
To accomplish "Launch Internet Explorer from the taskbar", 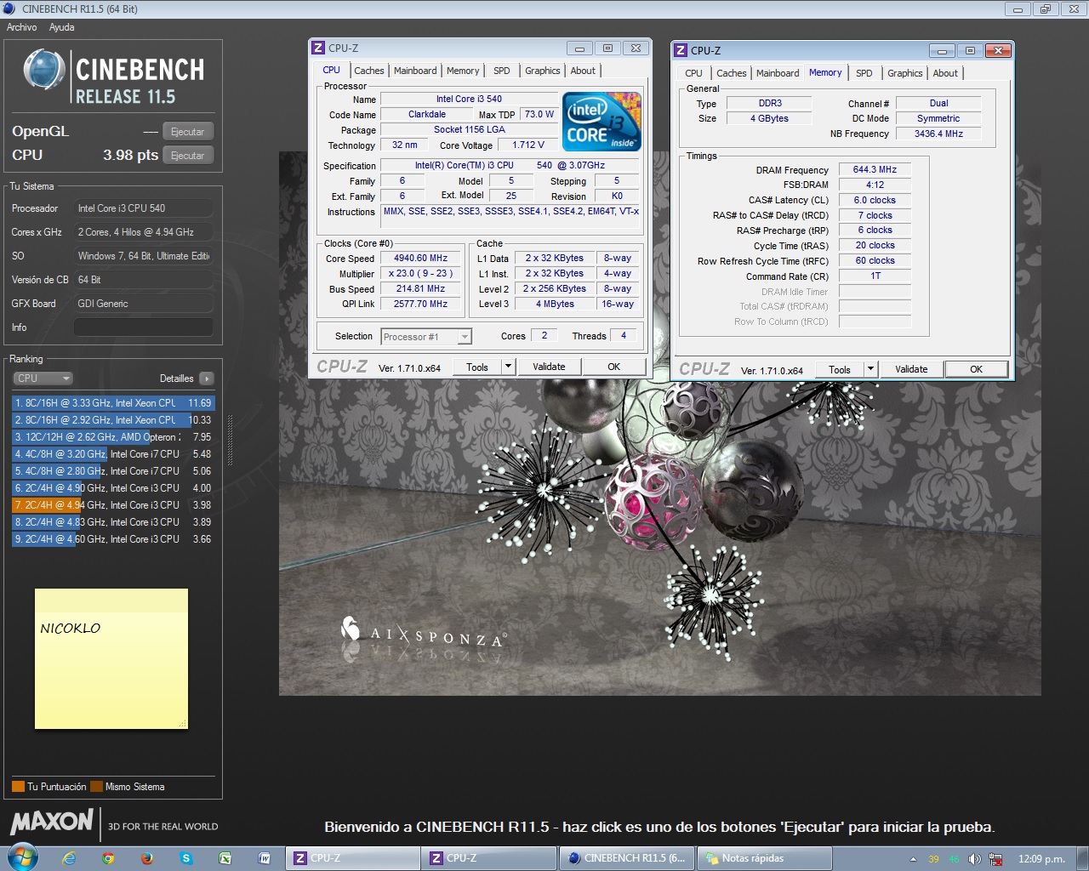I will coord(69,858).
